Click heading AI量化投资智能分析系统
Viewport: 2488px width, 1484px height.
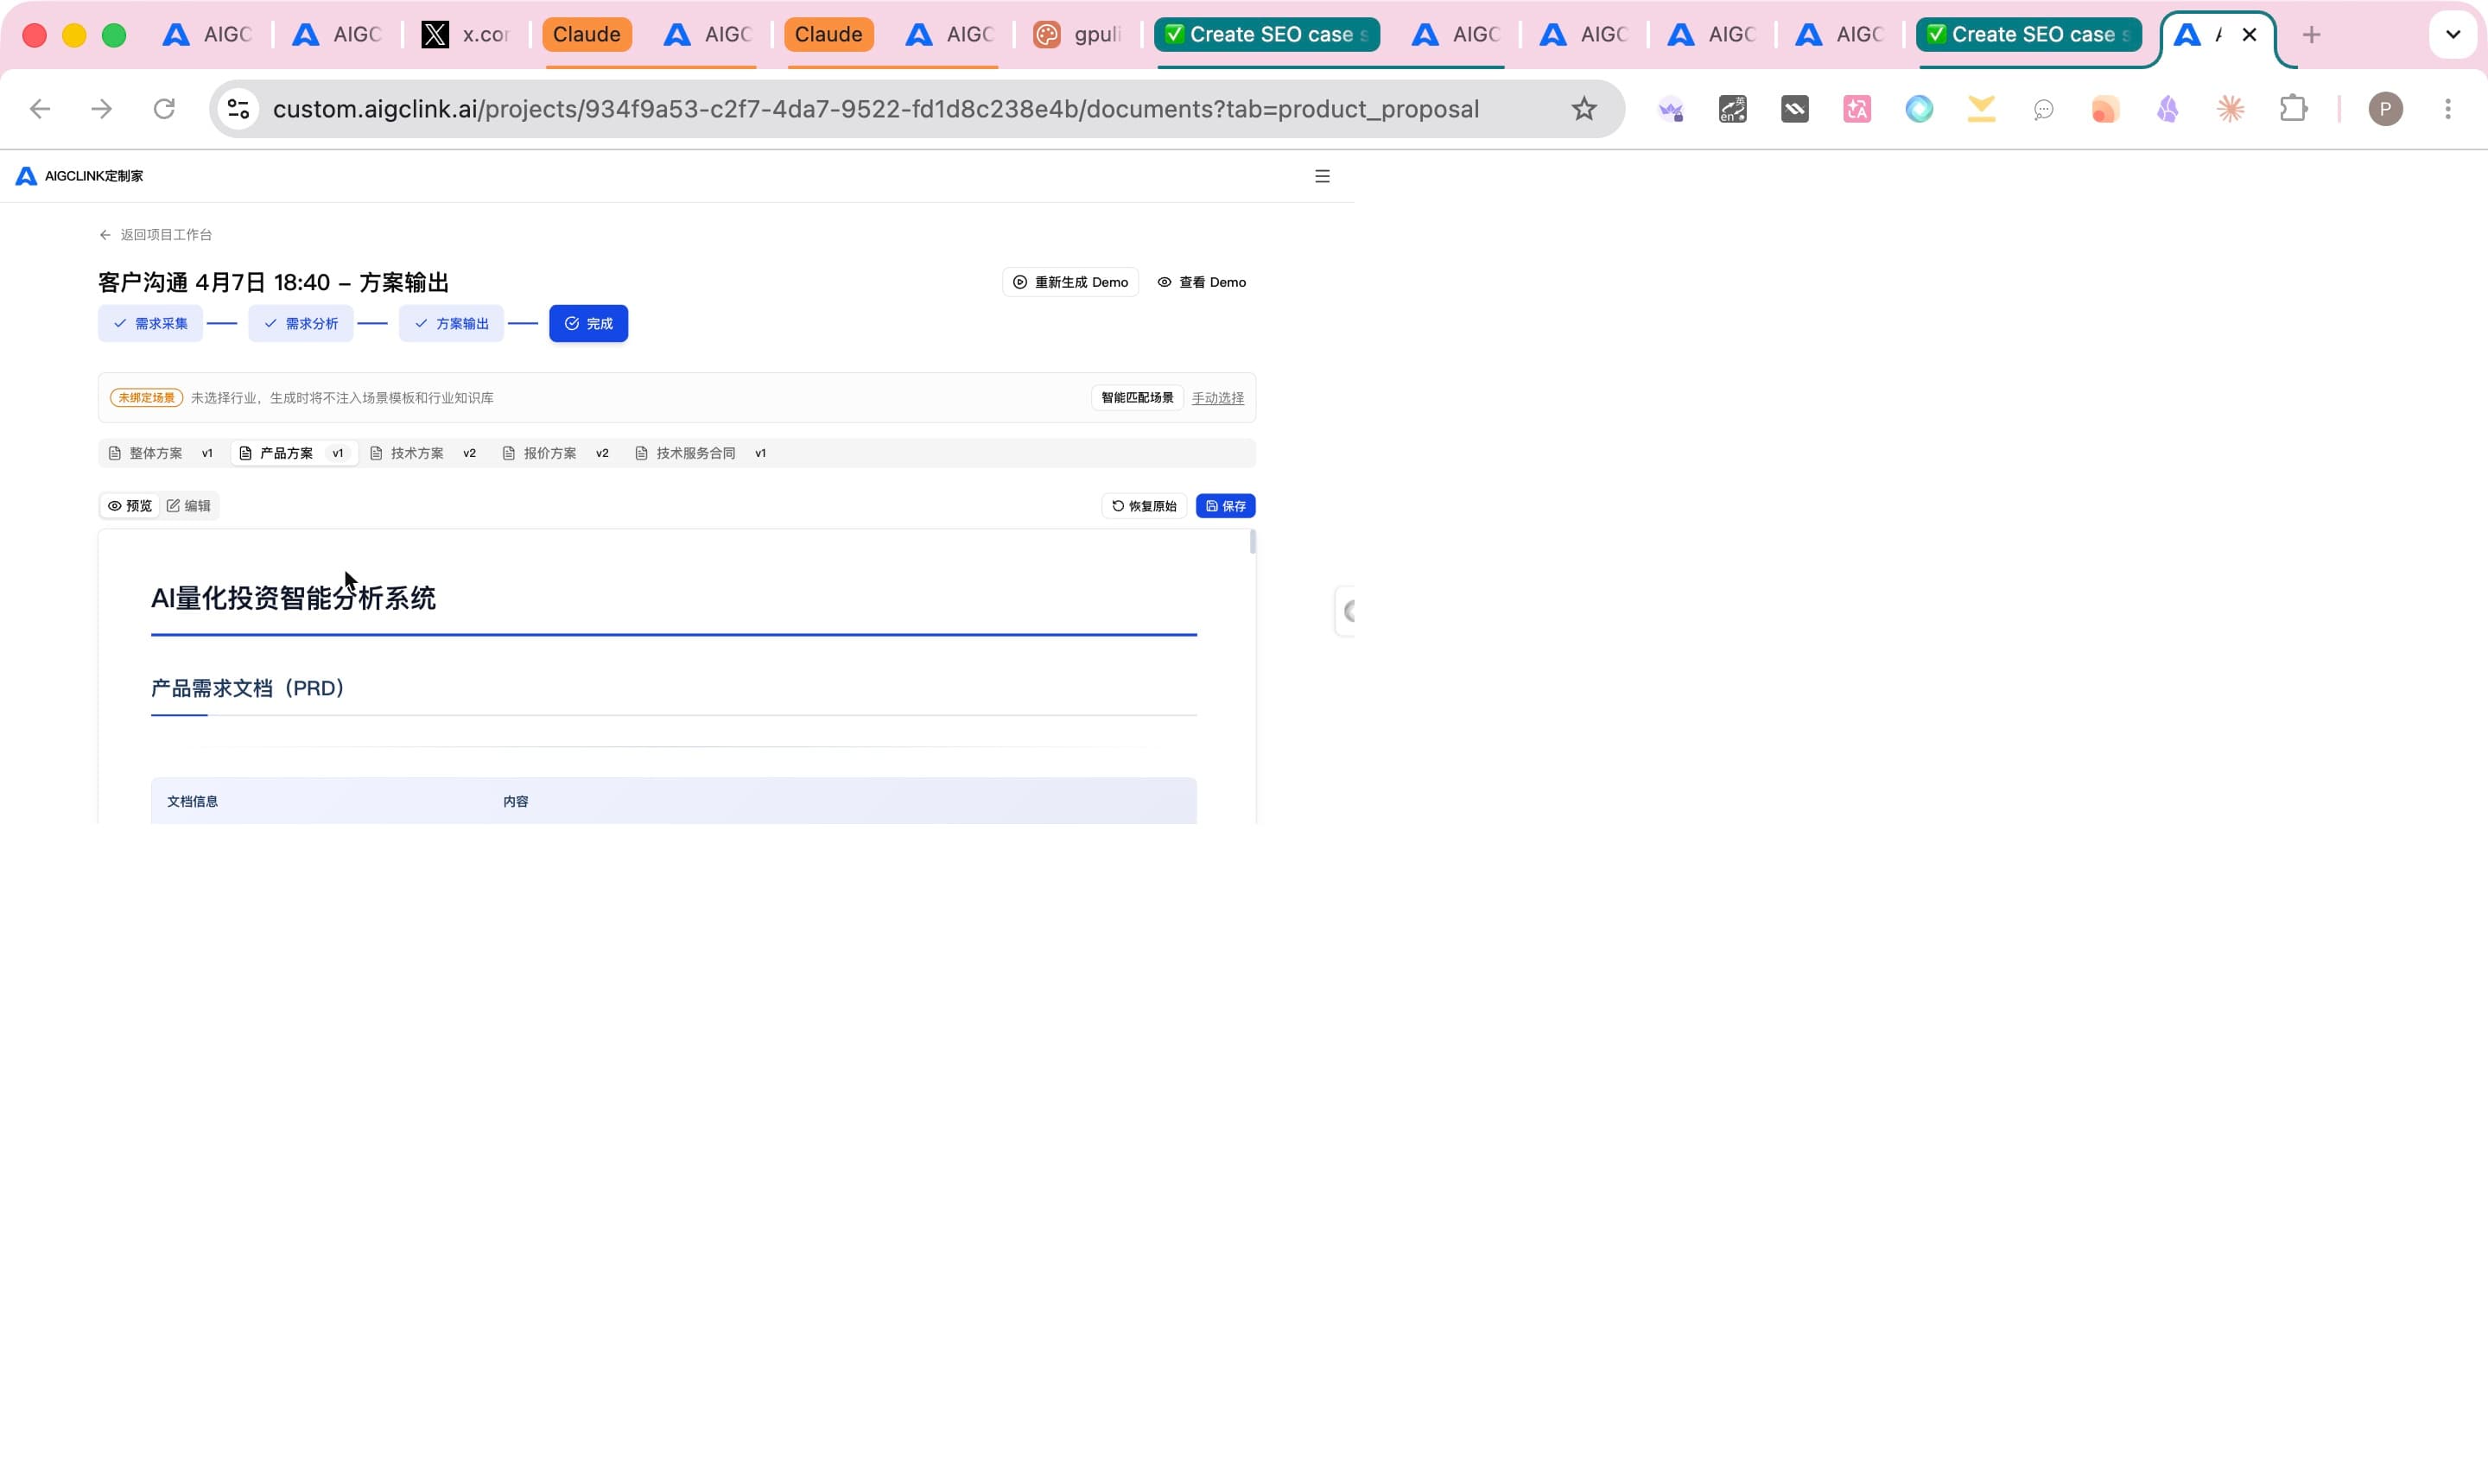(293, 598)
